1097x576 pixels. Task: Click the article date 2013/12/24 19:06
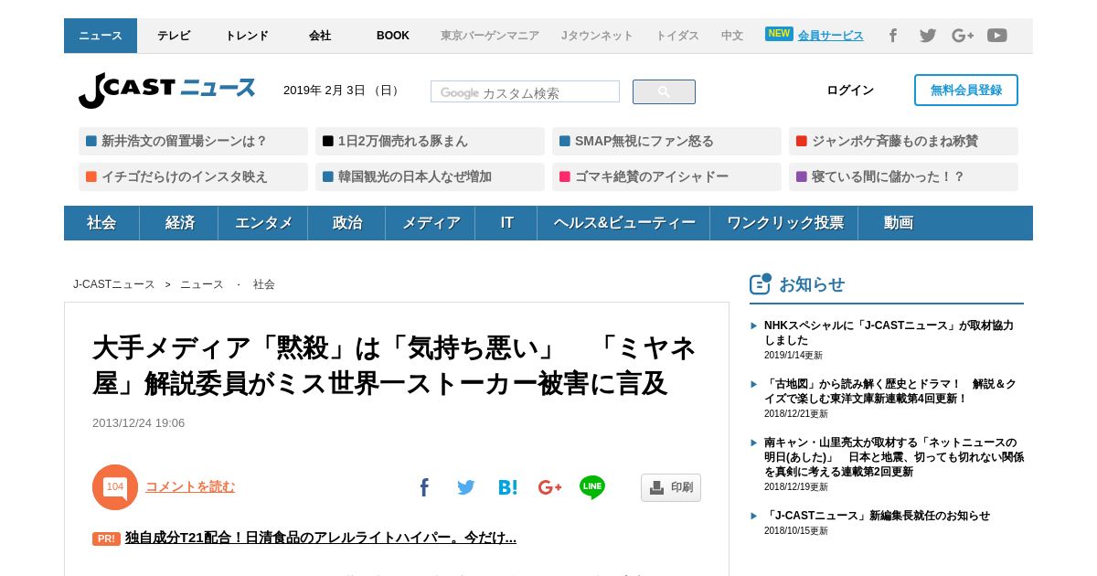pos(138,423)
